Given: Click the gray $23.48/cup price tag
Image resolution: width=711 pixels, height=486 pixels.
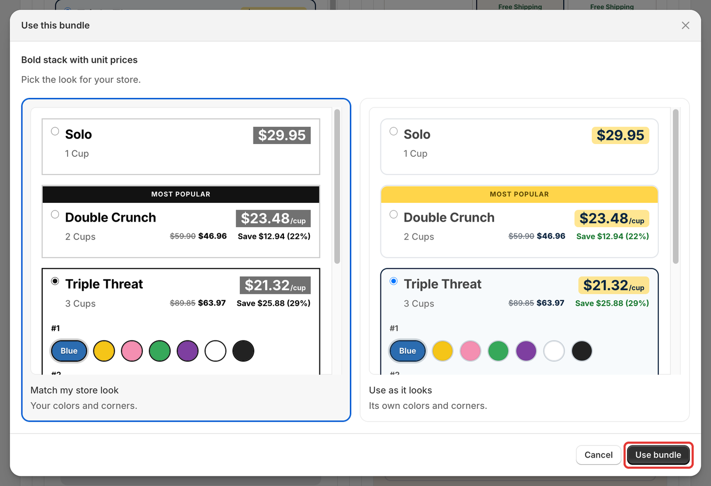Looking at the screenshot, I should [273, 219].
